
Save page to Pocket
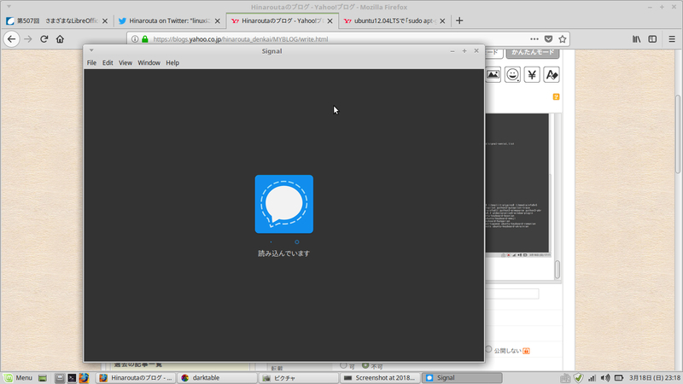(548, 39)
